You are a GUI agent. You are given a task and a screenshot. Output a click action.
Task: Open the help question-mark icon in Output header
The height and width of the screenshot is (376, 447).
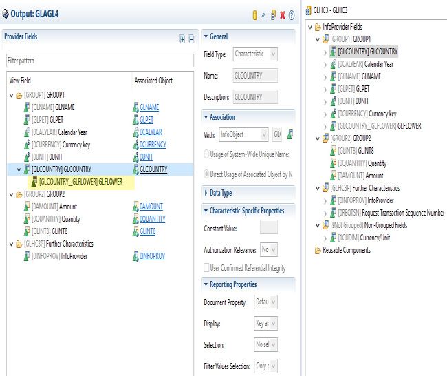click(292, 15)
